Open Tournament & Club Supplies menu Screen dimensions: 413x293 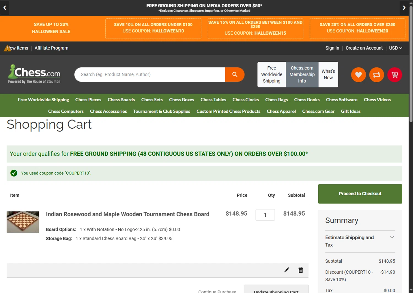click(x=162, y=111)
